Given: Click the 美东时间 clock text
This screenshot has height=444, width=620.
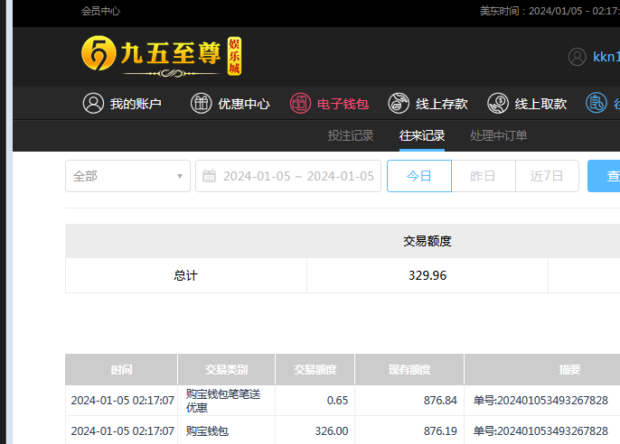Looking at the screenshot, I should click(x=550, y=11).
